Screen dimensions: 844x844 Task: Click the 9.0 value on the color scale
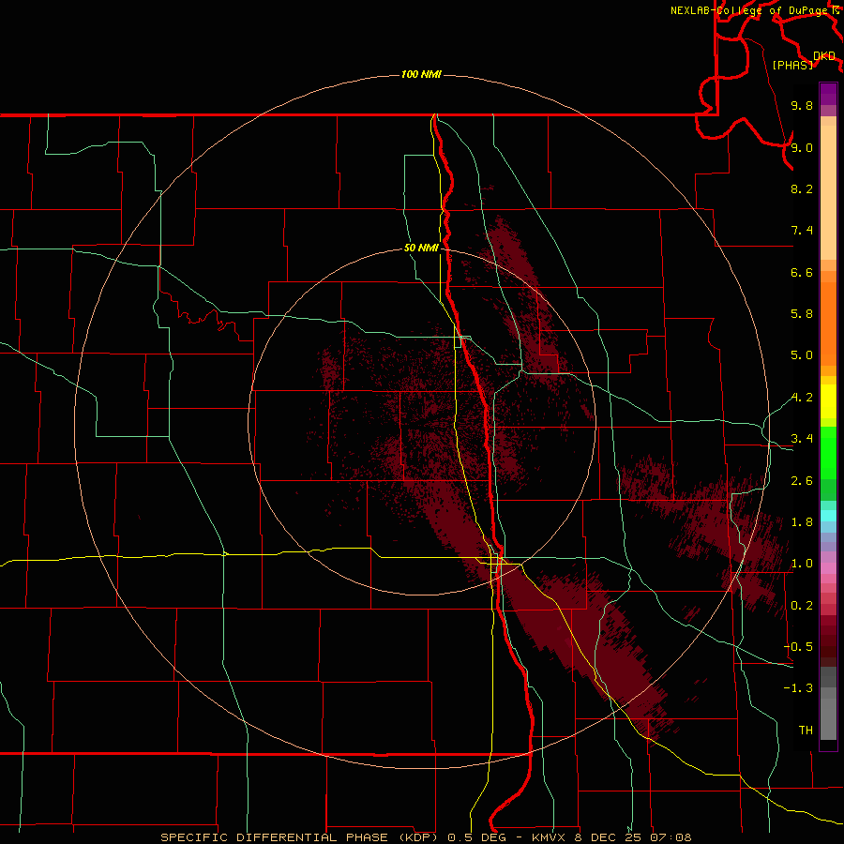click(x=802, y=147)
